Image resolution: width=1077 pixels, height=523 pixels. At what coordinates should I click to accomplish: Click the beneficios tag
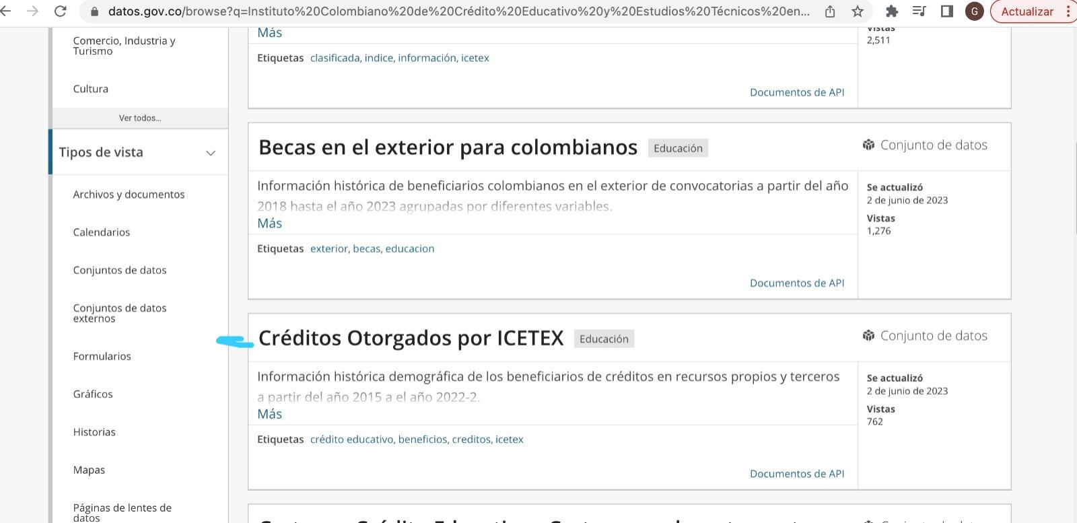click(x=423, y=440)
